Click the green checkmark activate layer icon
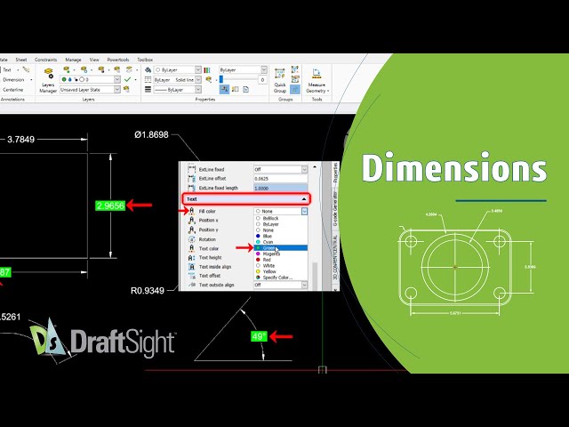Screen dimensions: 569x427 pyautogui.click(x=127, y=79)
